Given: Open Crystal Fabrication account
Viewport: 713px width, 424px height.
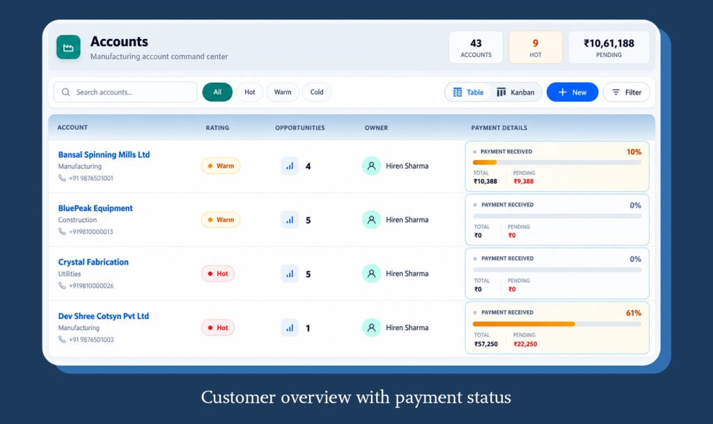Looking at the screenshot, I should 93,262.
